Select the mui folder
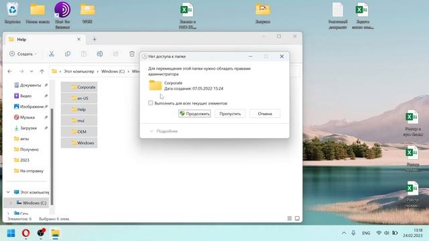The width and height of the screenshot is (429, 241). coord(79,120)
